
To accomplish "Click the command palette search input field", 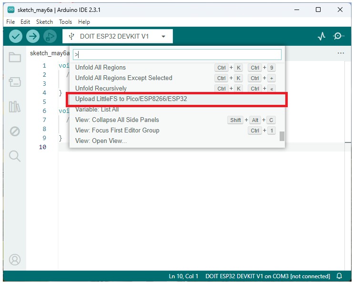I will [177, 55].
